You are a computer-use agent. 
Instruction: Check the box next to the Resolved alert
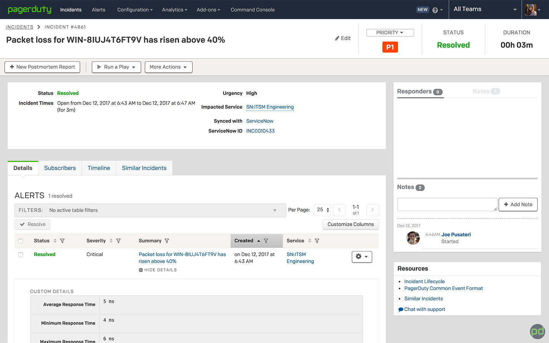point(21,255)
